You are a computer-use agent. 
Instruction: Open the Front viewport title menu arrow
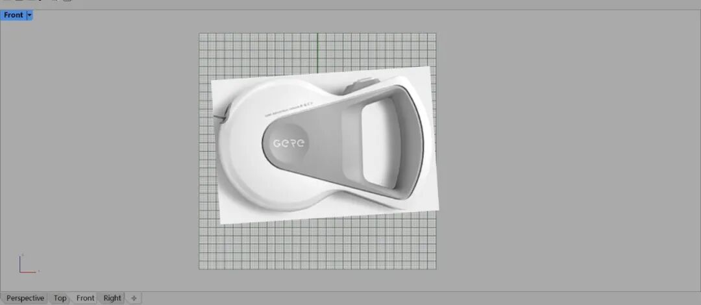[30, 15]
